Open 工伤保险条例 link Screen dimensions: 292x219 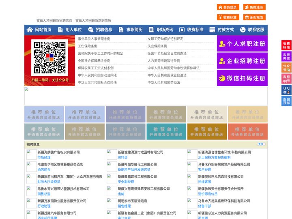[88, 46]
